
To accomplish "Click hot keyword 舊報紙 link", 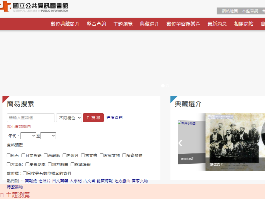I will (x=31, y=181).
